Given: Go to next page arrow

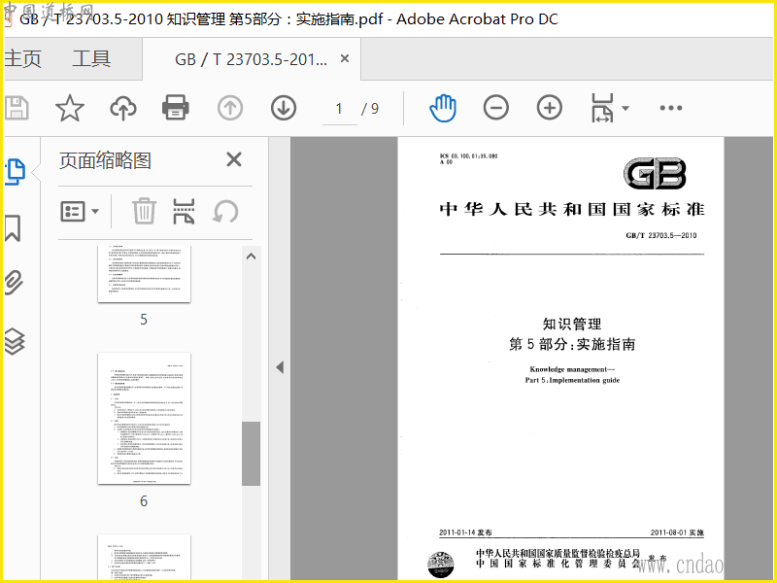Looking at the screenshot, I should [x=284, y=108].
